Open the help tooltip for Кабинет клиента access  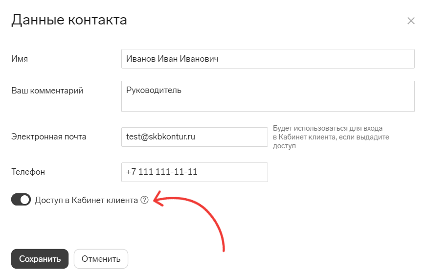144,200
